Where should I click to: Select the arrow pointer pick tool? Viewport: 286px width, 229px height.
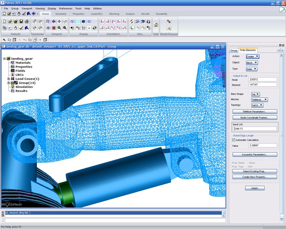point(4,40)
